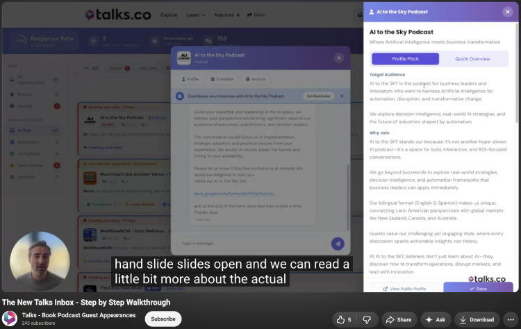Open the docs.google.com forms link
Image resolution: width=521 pixels, height=329 pixels.
tap(235, 193)
